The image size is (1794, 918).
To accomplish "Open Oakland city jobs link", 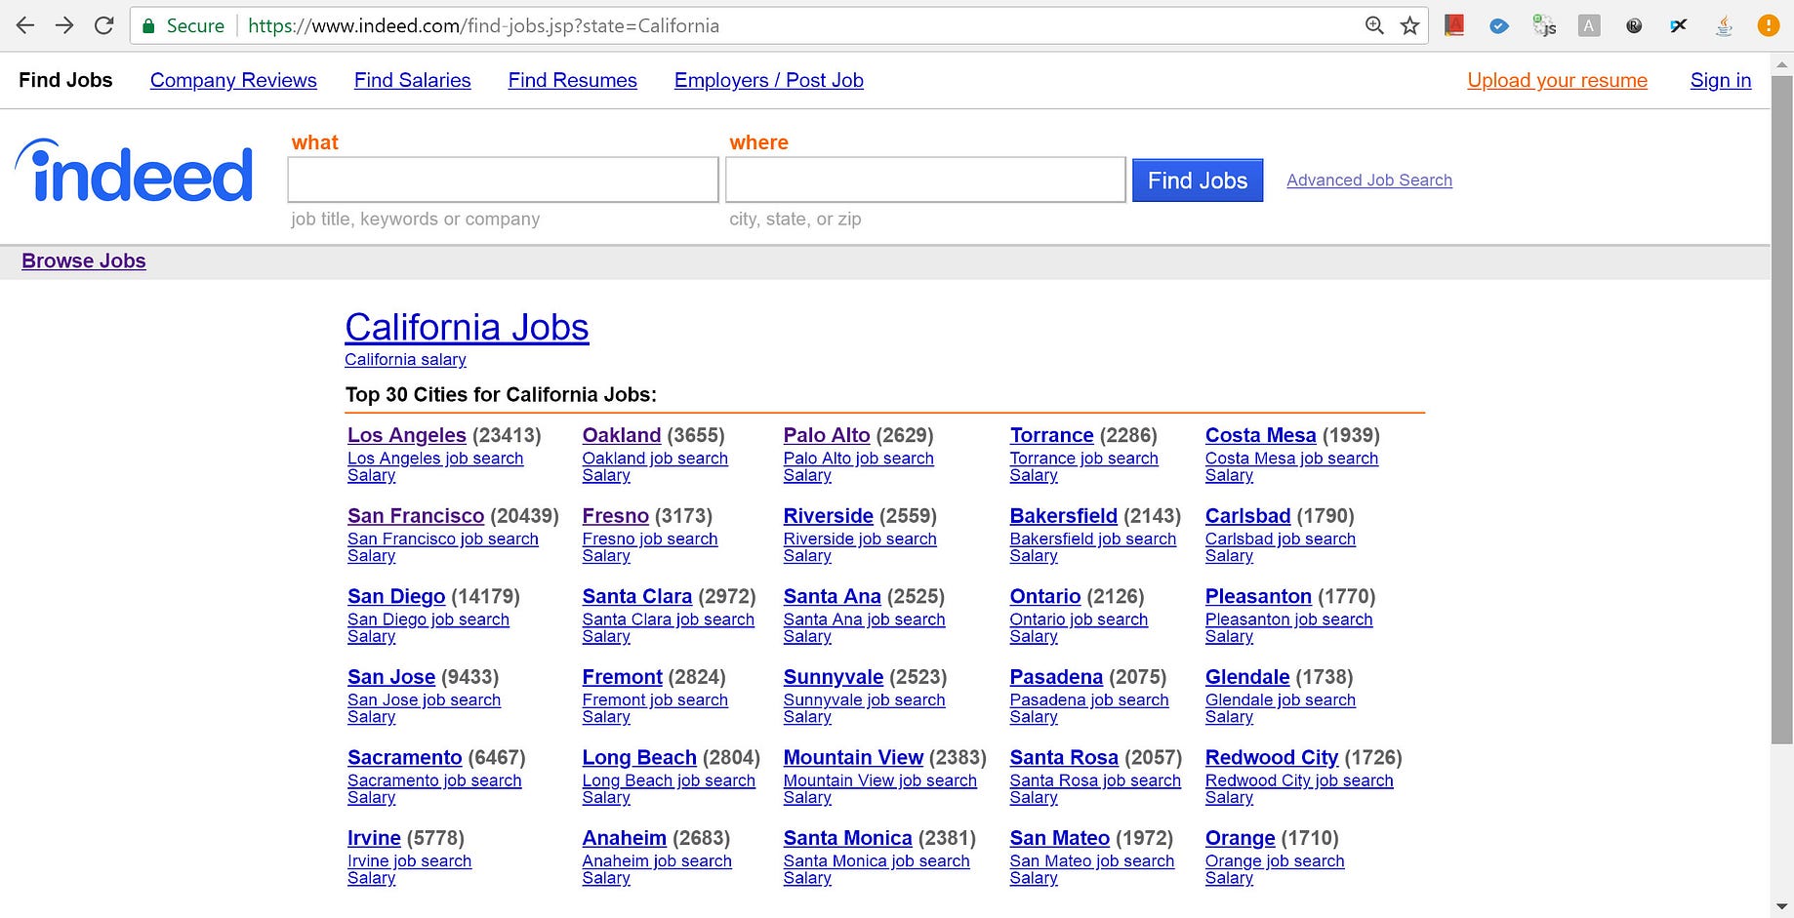I will point(622,435).
